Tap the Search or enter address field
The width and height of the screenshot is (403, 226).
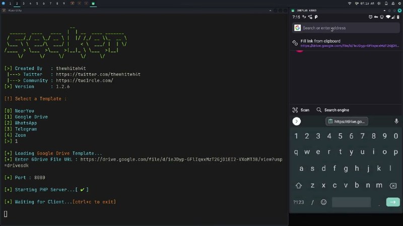pos(346,28)
